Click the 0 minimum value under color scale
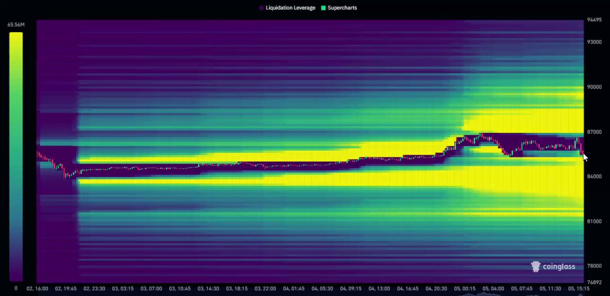 [x=16, y=288]
